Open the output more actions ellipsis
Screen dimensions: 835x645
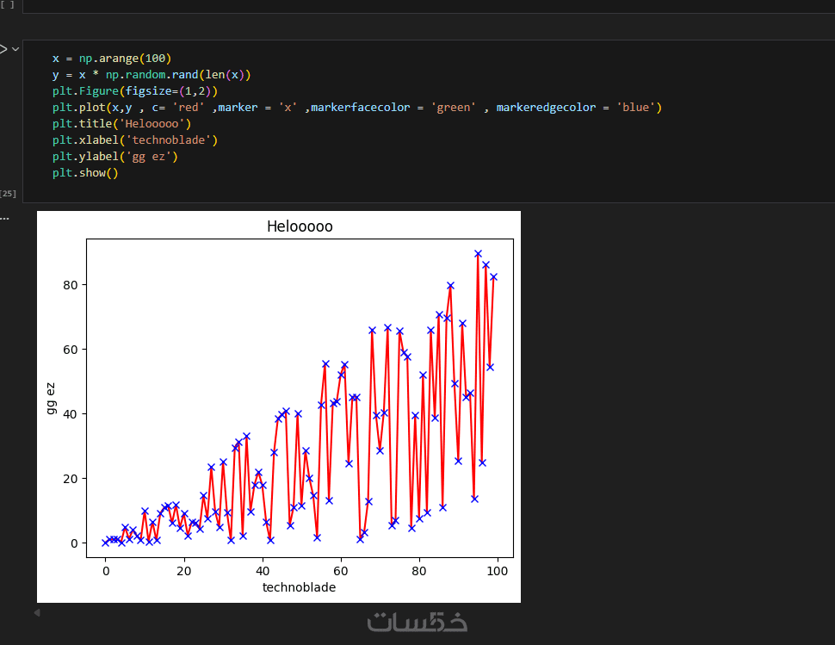(x=4, y=217)
